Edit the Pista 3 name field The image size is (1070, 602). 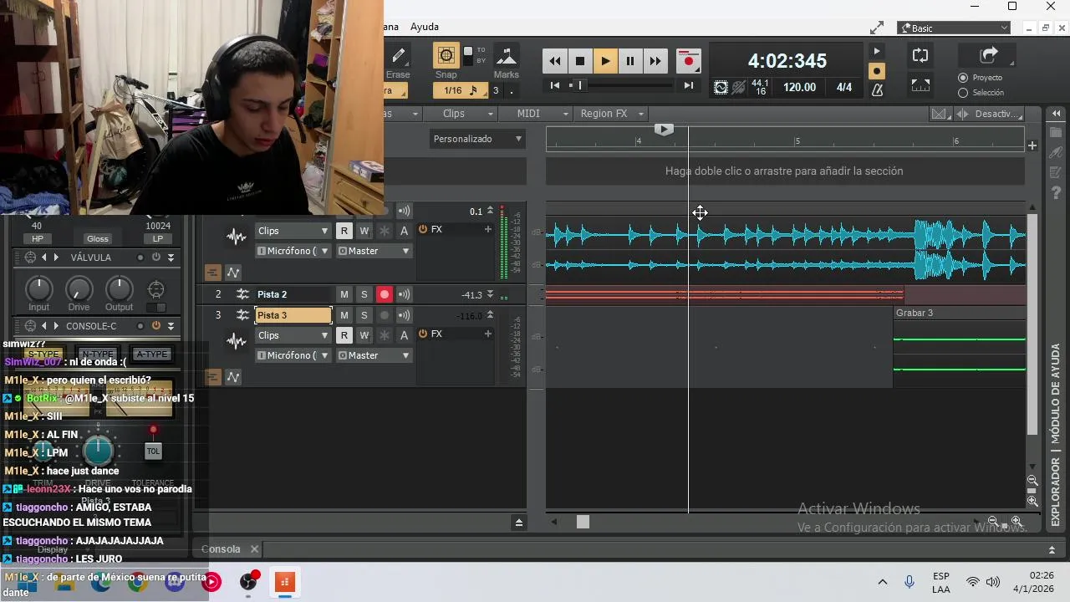(293, 315)
